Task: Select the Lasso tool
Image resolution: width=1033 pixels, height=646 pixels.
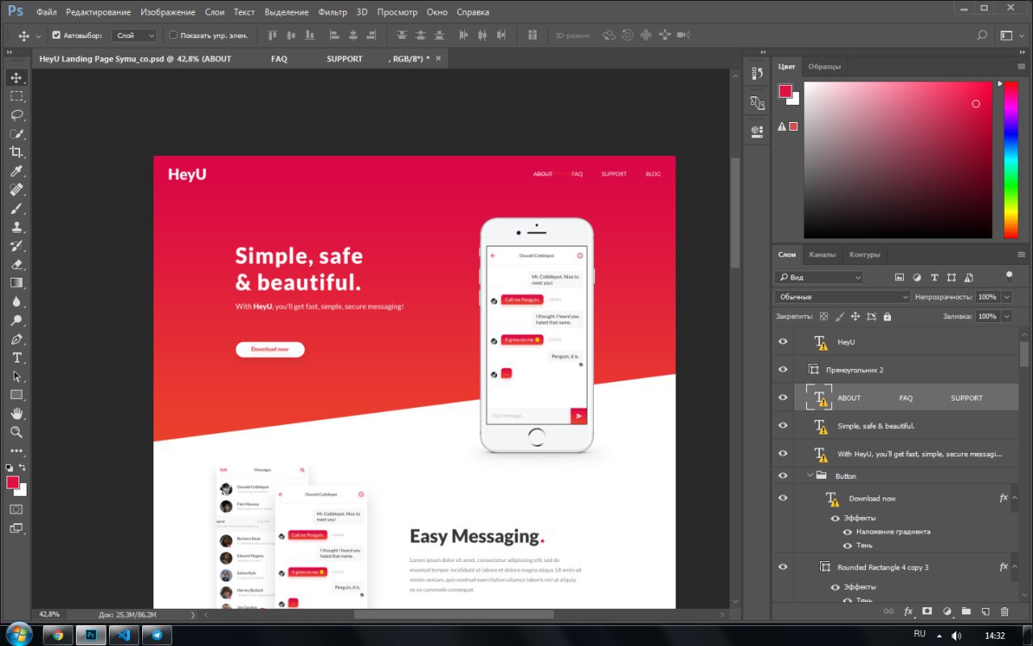Action: tap(16, 115)
